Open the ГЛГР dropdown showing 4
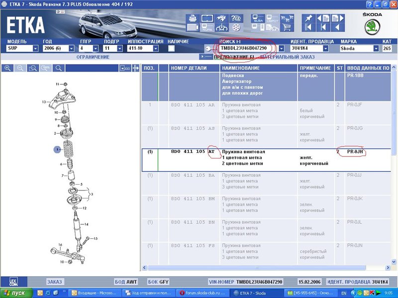Screen dimensions: 398x298 [96, 48]
